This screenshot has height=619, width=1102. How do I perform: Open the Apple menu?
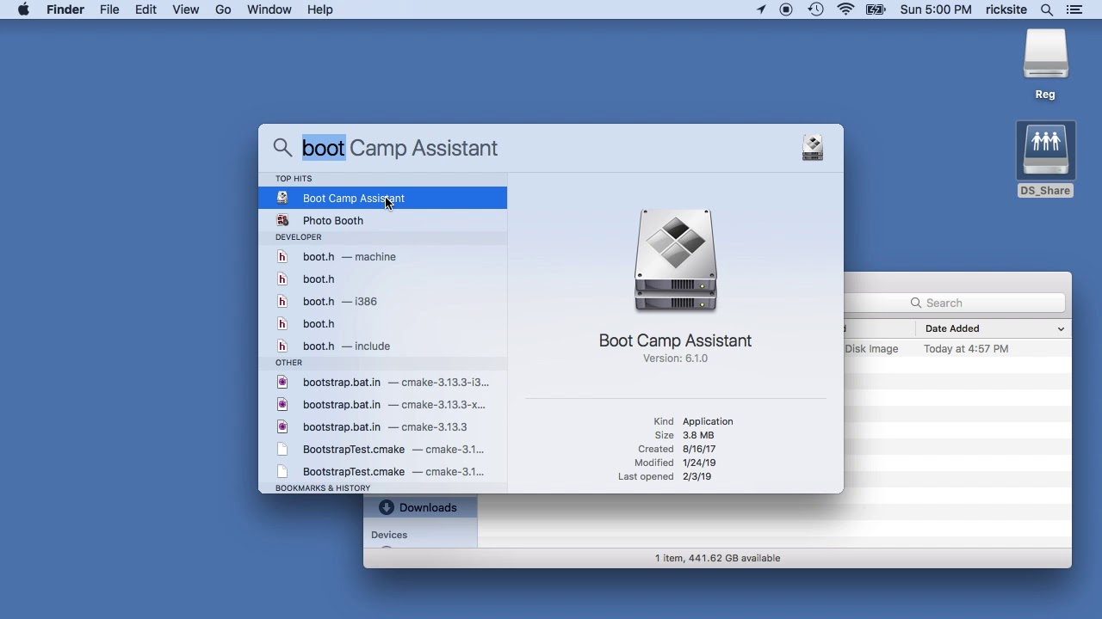(23, 9)
